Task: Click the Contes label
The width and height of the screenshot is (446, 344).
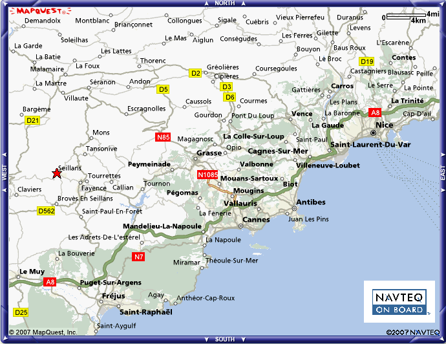Action: pyautogui.click(x=403, y=58)
